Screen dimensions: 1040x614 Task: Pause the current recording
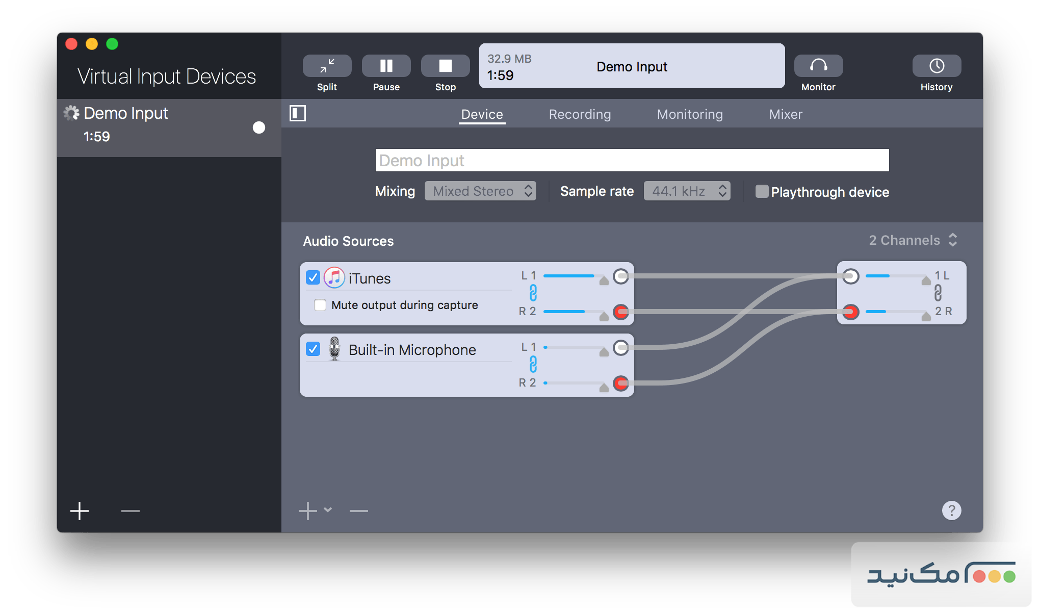pyautogui.click(x=386, y=66)
